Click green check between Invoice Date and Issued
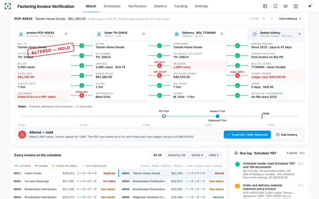Viewport: 319px width, 199px height. (82, 85)
